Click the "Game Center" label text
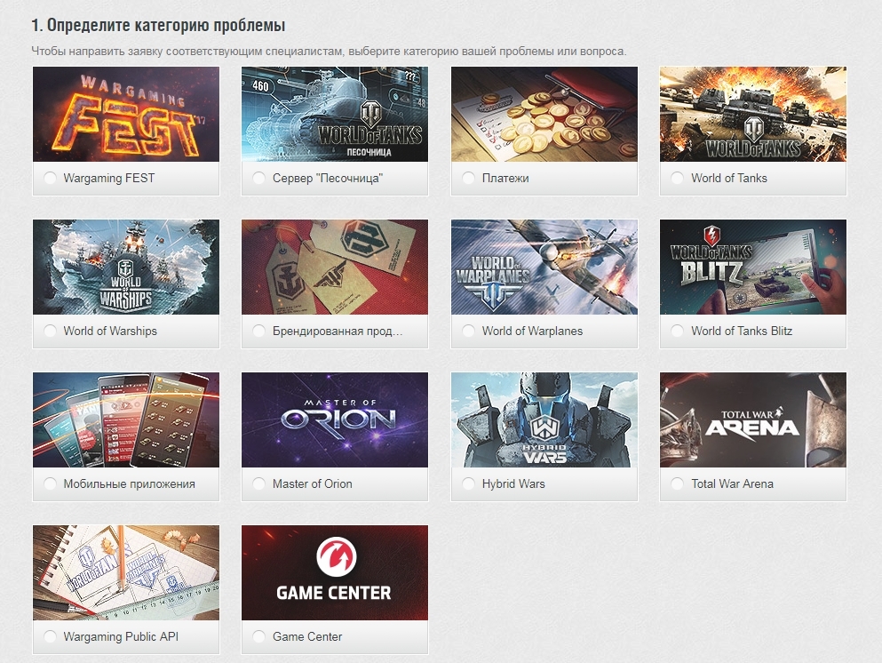The image size is (882, 663). tap(307, 636)
